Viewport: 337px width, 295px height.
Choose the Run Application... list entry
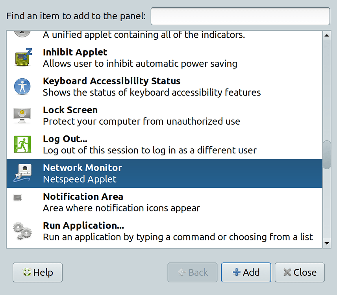[x=165, y=231]
